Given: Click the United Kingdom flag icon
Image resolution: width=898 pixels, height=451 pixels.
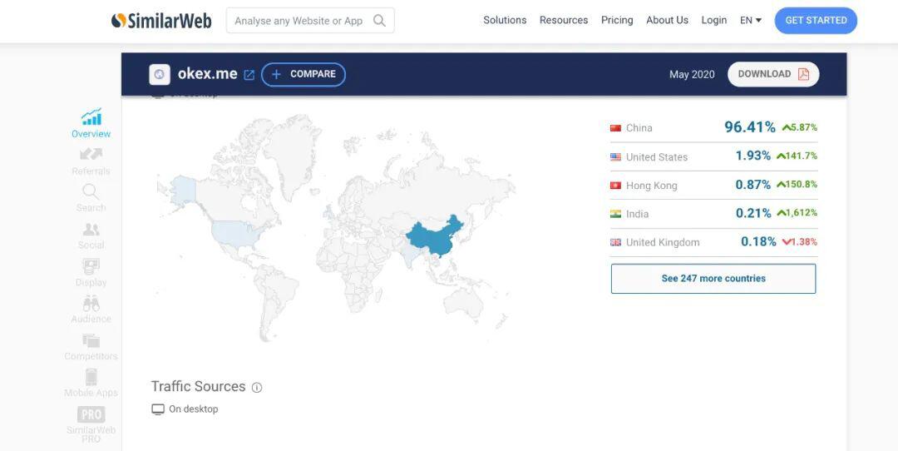Looking at the screenshot, I should [615, 242].
